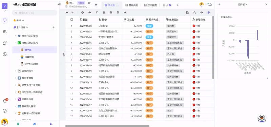Image resolution: width=271 pixels, height=127 pixels.
Task: Click the sort arrows toolbar icon
Action: pyautogui.click(x=111, y=13)
